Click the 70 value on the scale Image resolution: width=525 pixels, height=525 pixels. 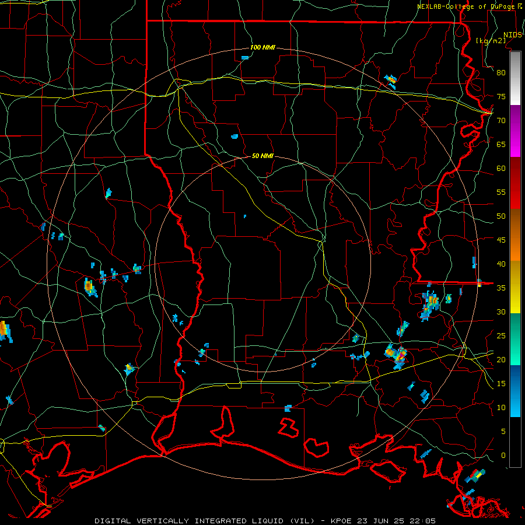coord(501,121)
